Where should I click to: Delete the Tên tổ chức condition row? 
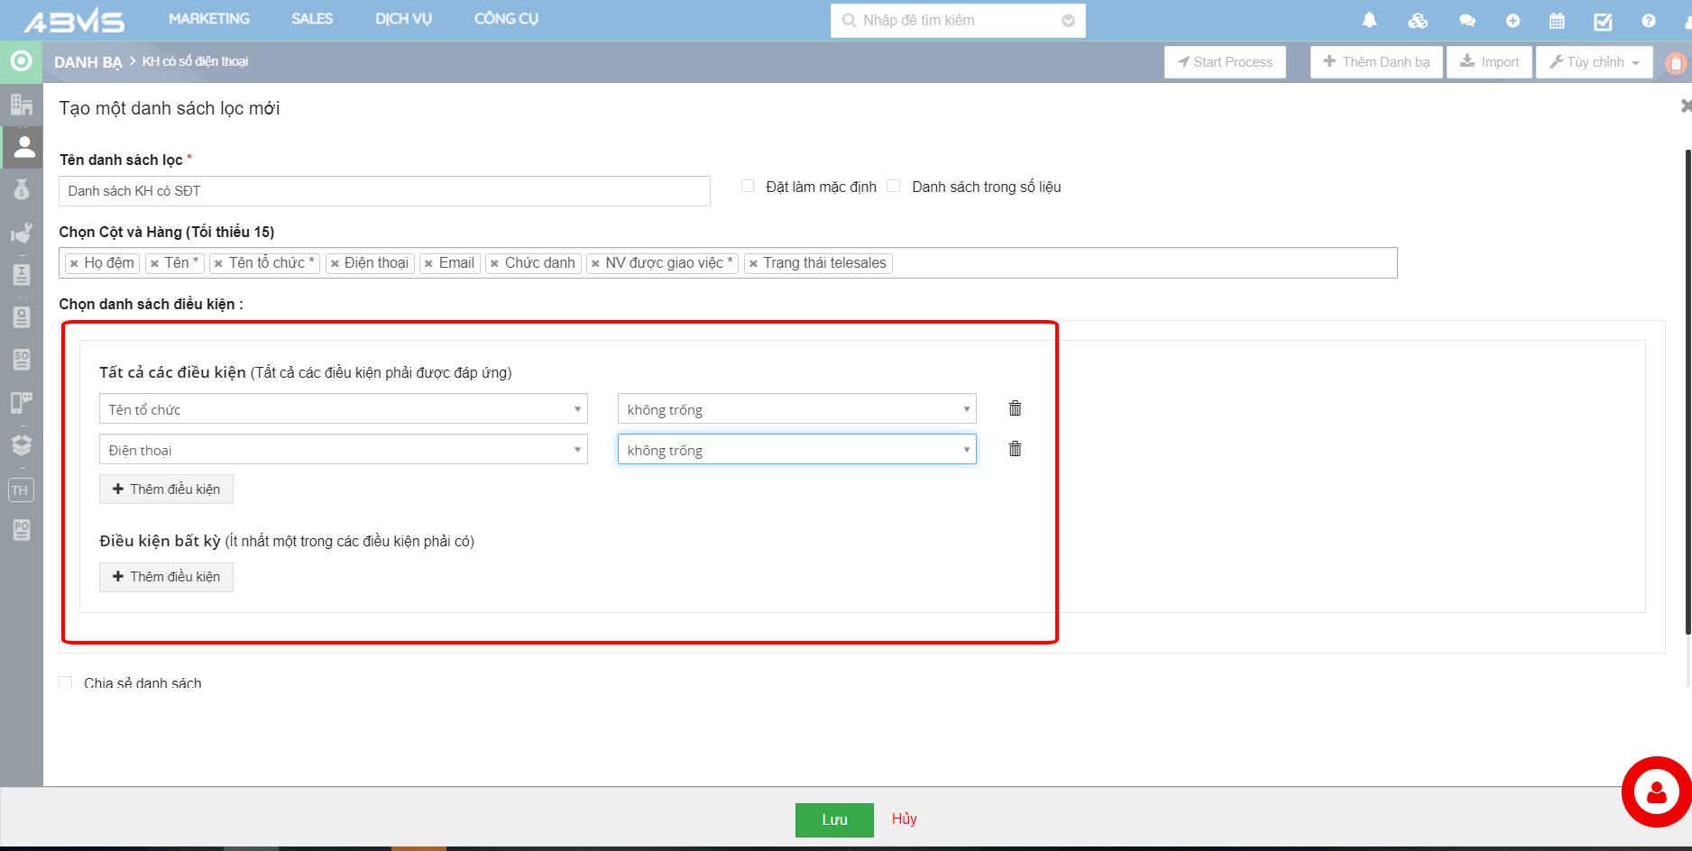click(1015, 408)
